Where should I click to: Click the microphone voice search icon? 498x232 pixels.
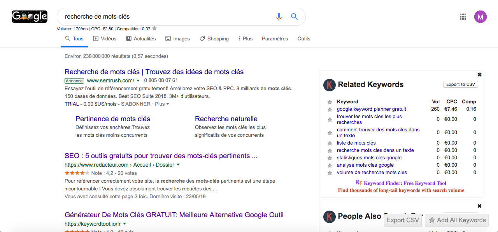pyautogui.click(x=279, y=17)
